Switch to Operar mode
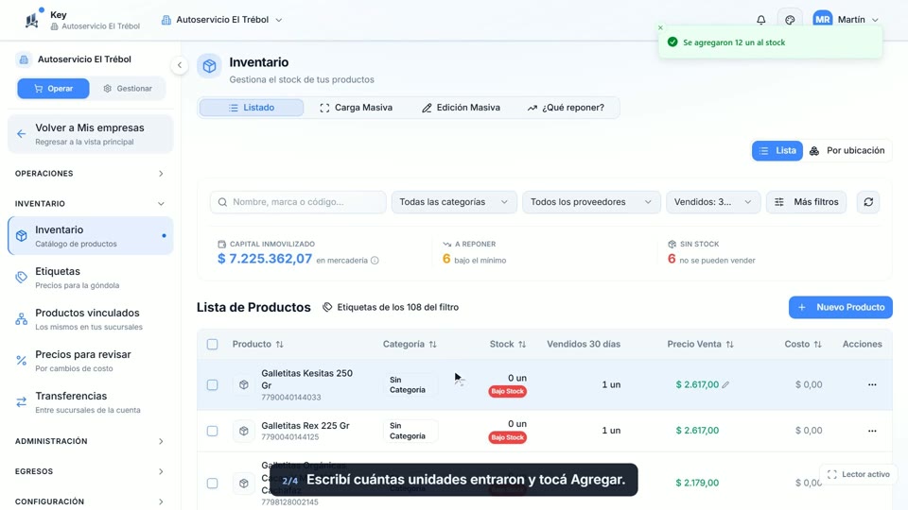 click(53, 89)
